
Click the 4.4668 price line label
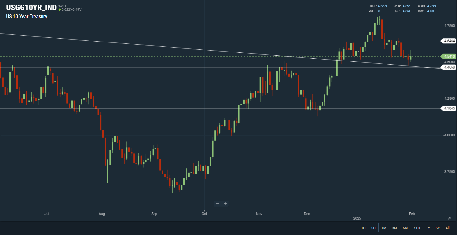[x=449, y=67]
